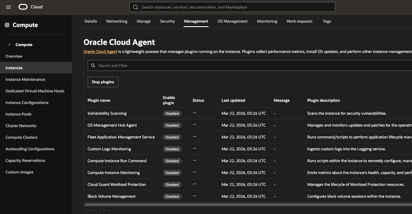This screenshot has height=214, width=412.
Task: Go to the Tags tab
Action: (x=327, y=21)
